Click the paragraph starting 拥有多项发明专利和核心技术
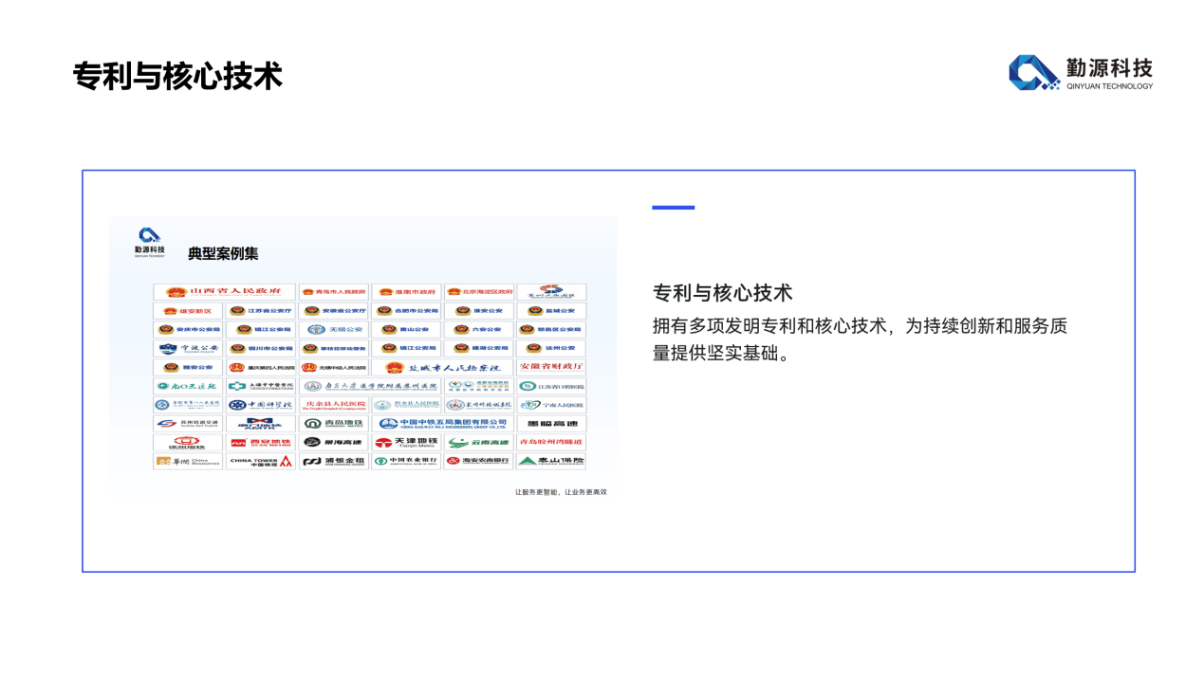This screenshot has width=1204, height=677. pos(861,339)
